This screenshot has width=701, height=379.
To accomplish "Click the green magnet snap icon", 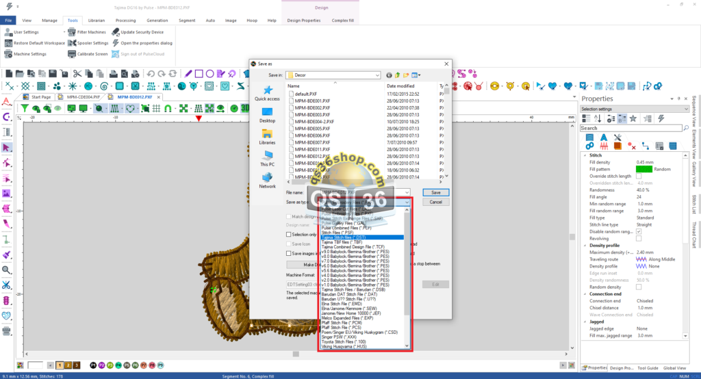I will point(168,108).
